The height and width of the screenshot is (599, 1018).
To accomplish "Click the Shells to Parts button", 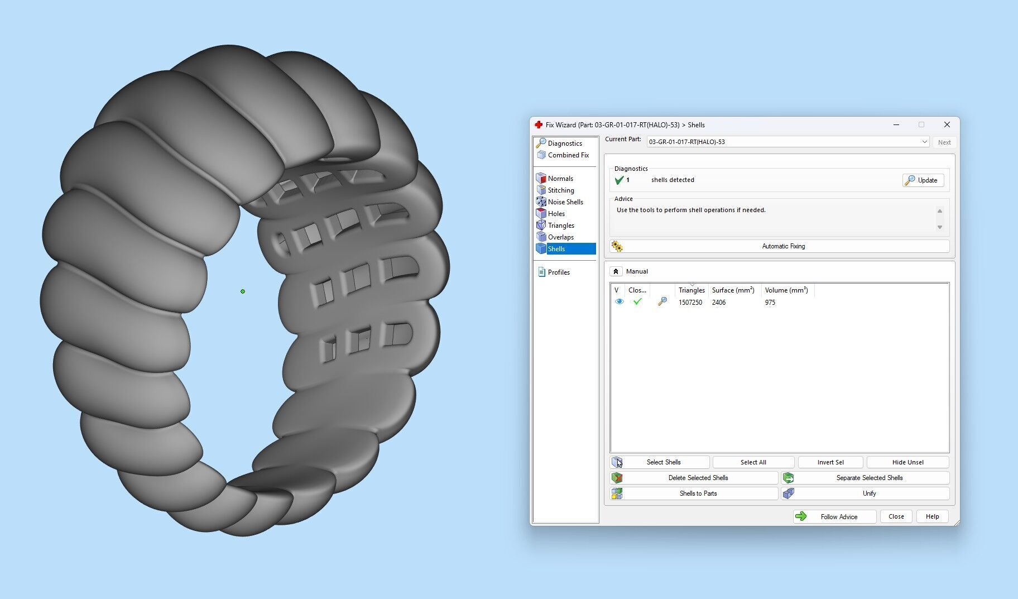I will pos(694,493).
